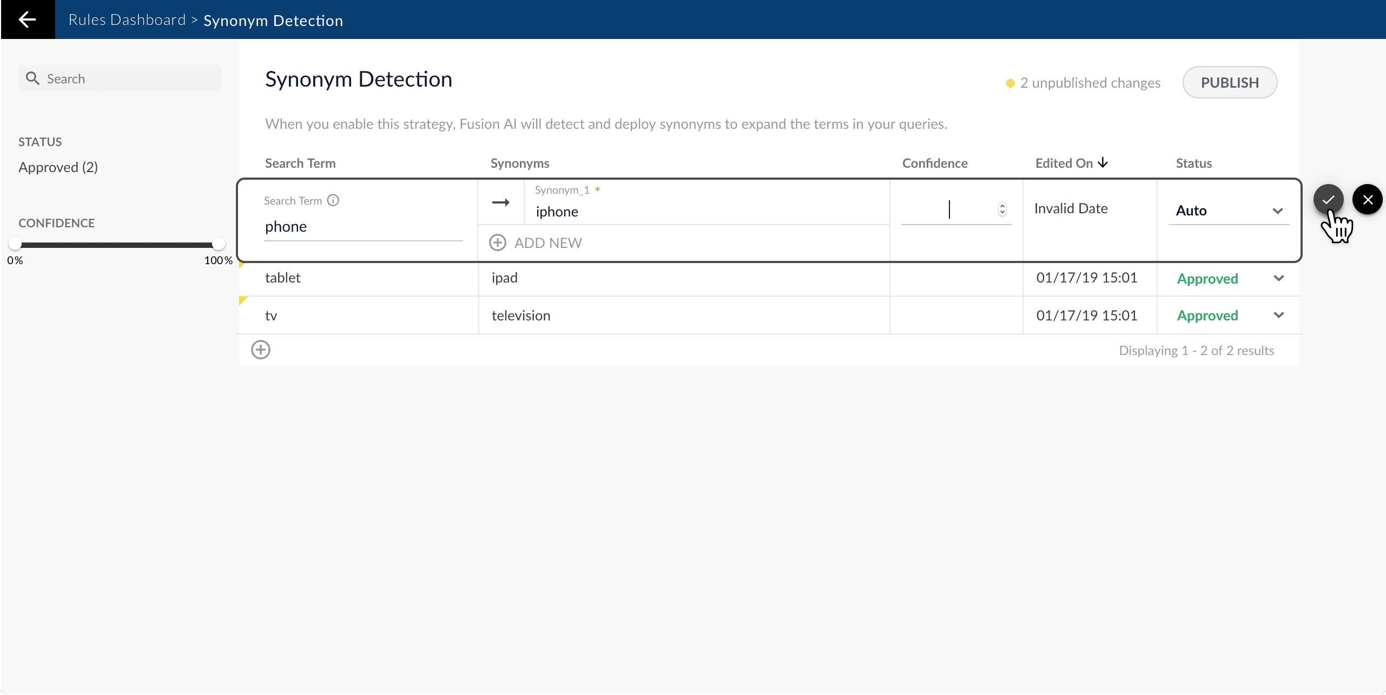The image size is (1386, 695).
Task: Click plus icon beside ADD NEW
Action: [x=498, y=242]
